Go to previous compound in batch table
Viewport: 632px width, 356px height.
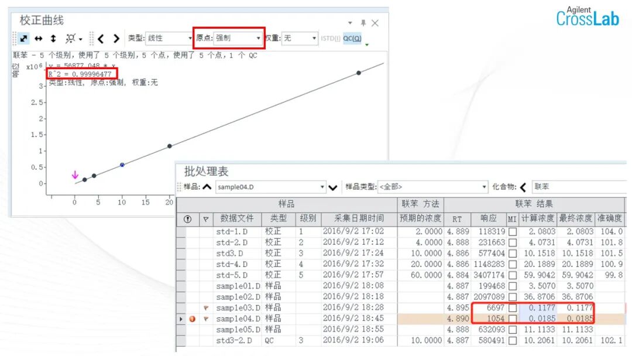pos(523,187)
